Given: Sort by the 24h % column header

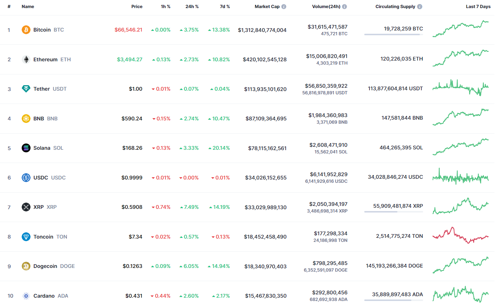Looking at the screenshot, I should [192, 7].
